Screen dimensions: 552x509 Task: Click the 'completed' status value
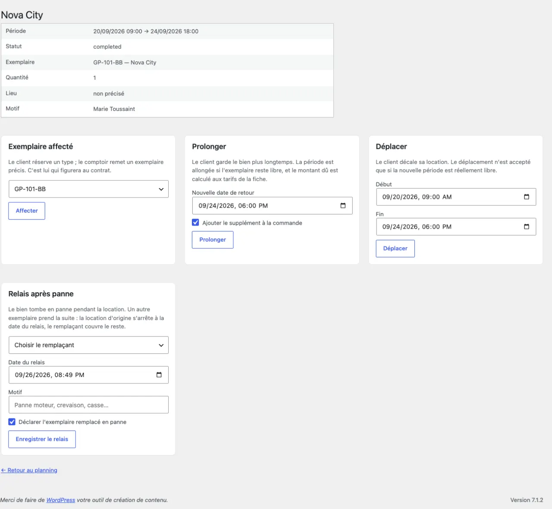(x=107, y=47)
